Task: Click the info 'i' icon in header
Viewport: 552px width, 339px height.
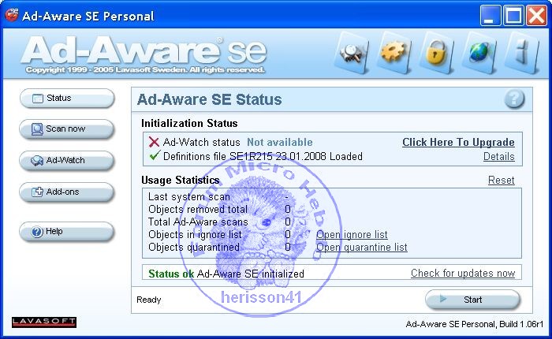Action: click(522, 53)
